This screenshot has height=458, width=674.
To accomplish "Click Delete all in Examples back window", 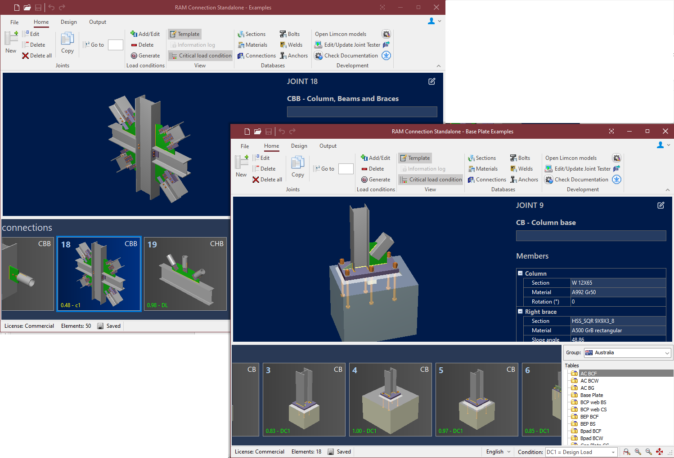I will (x=37, y=56).
